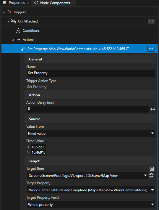159x210 pixels.
Task: Click the General section header
Action: 90,59
